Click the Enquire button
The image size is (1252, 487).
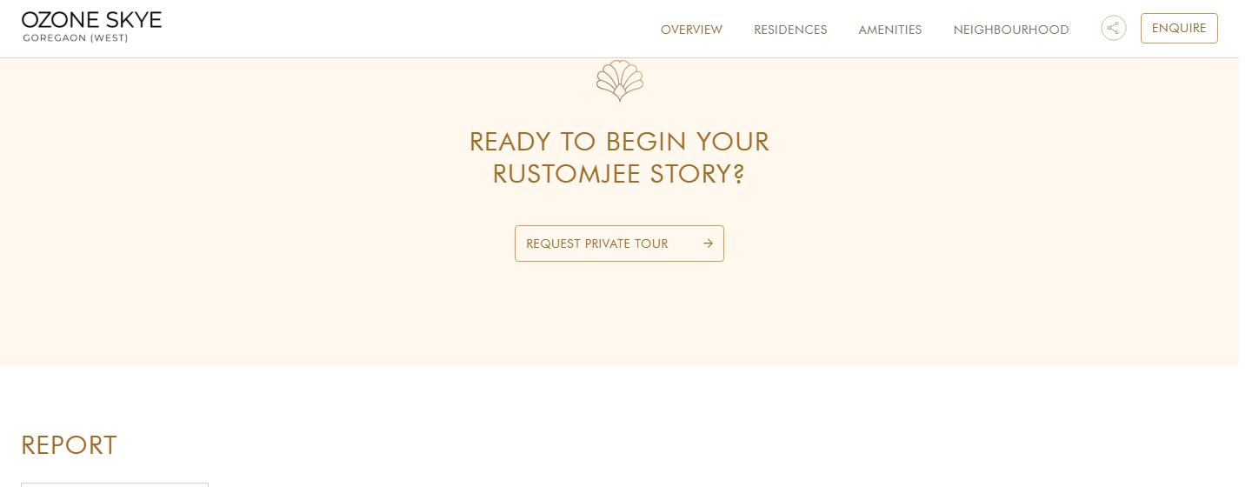point(1179,28)
